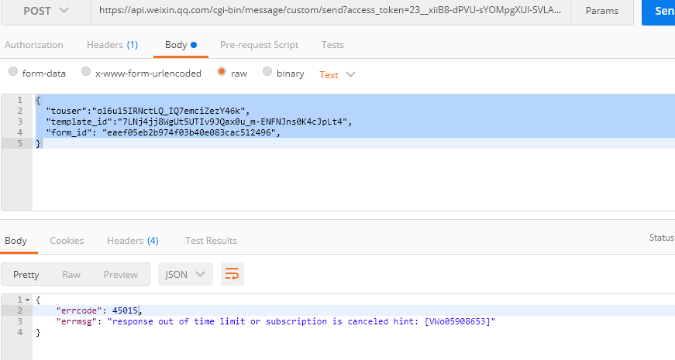
Task: Select the Raw response view
Action: (71, 274)
